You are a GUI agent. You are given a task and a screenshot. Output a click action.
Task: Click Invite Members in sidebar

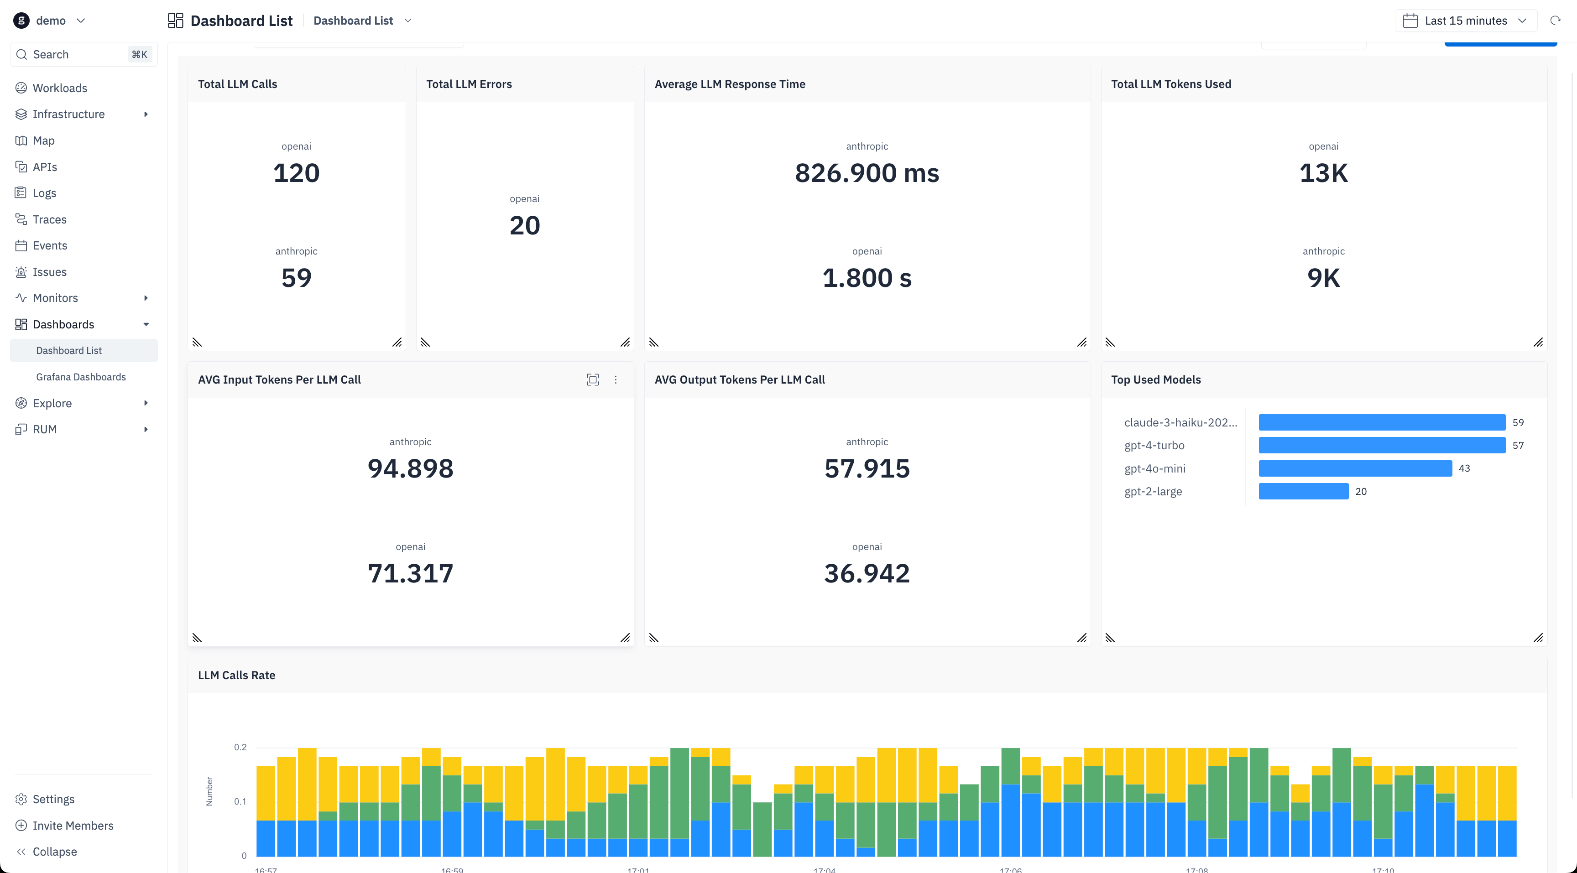coord(84,825)
